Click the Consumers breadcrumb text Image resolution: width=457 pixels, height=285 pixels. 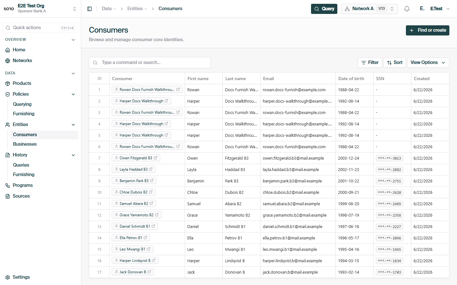click(170, 9)
